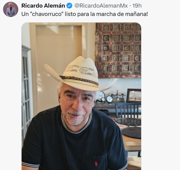Open the Ricardo Alemán display name link
Screen dimensions: 180x170
pyautogui.click(x=43, y=6)
